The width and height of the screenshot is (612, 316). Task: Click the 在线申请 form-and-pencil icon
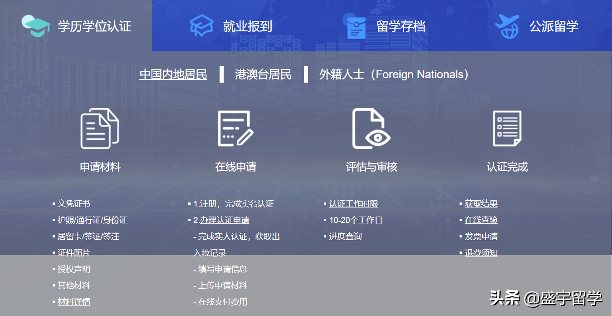[x=235, y=128]
